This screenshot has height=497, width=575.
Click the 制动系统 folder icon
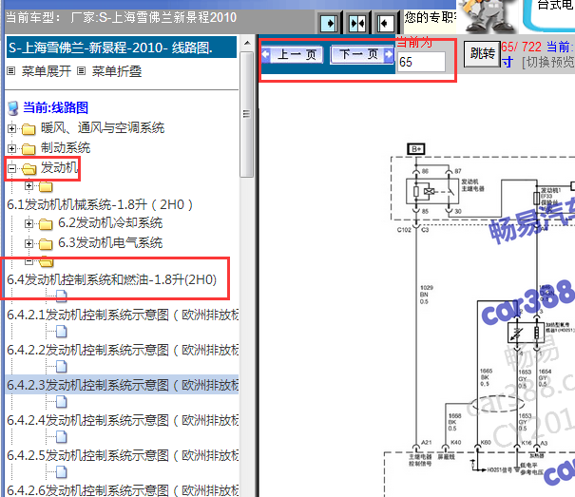29,149
